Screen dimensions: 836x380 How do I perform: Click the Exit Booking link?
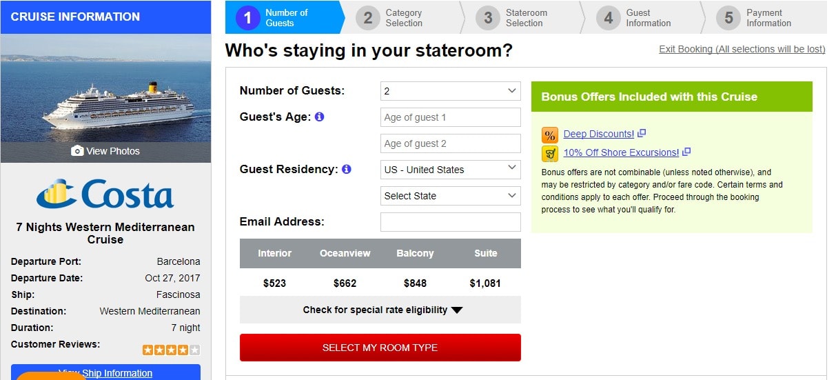click(742, 49)
